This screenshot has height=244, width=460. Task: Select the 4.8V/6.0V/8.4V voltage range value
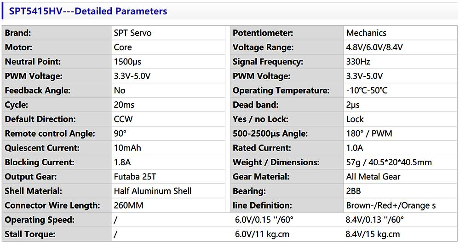(374, 47)
